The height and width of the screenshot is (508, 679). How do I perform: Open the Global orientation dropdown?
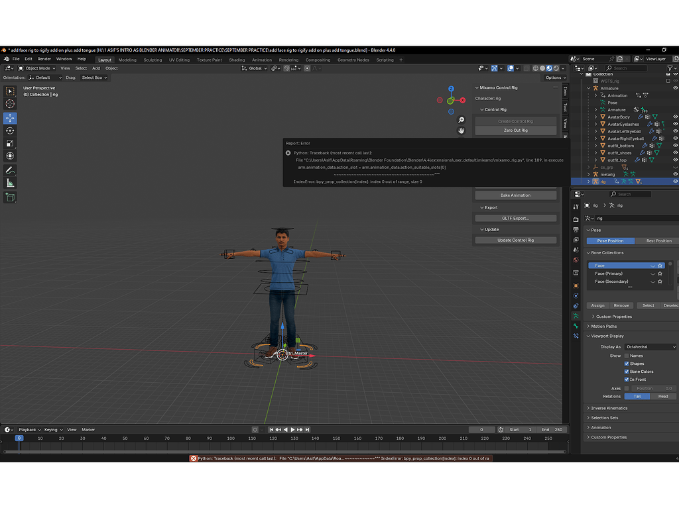[x=254, y=68]
